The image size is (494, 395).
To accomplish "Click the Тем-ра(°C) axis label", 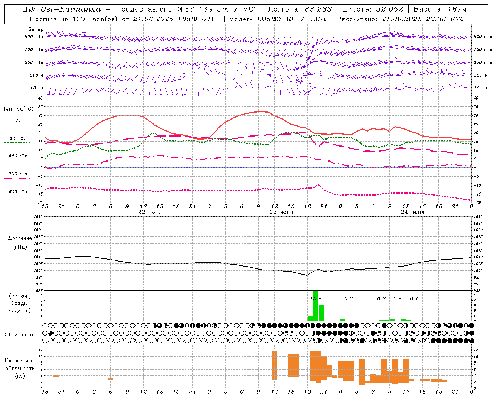I will point(18,109).
